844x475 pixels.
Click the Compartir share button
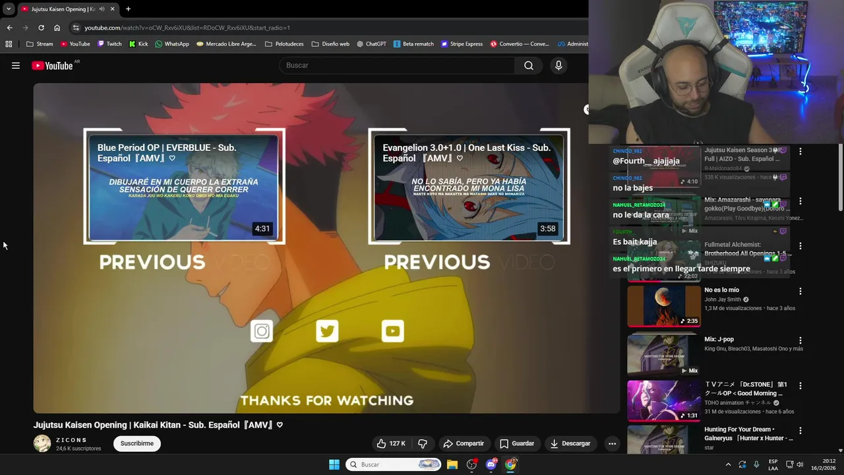464,443
